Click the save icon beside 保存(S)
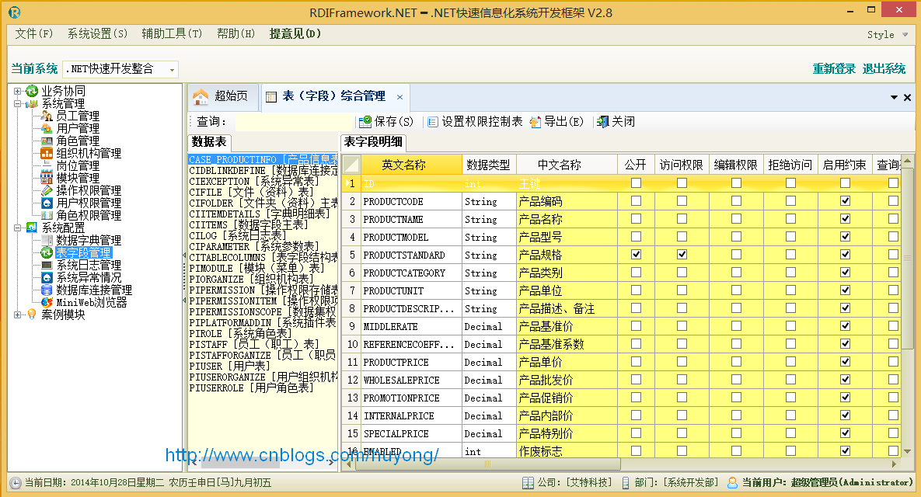 click(365, 121)
